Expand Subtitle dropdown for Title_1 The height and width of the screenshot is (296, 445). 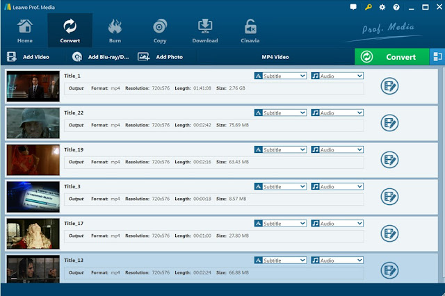click(x=280, y=76)
